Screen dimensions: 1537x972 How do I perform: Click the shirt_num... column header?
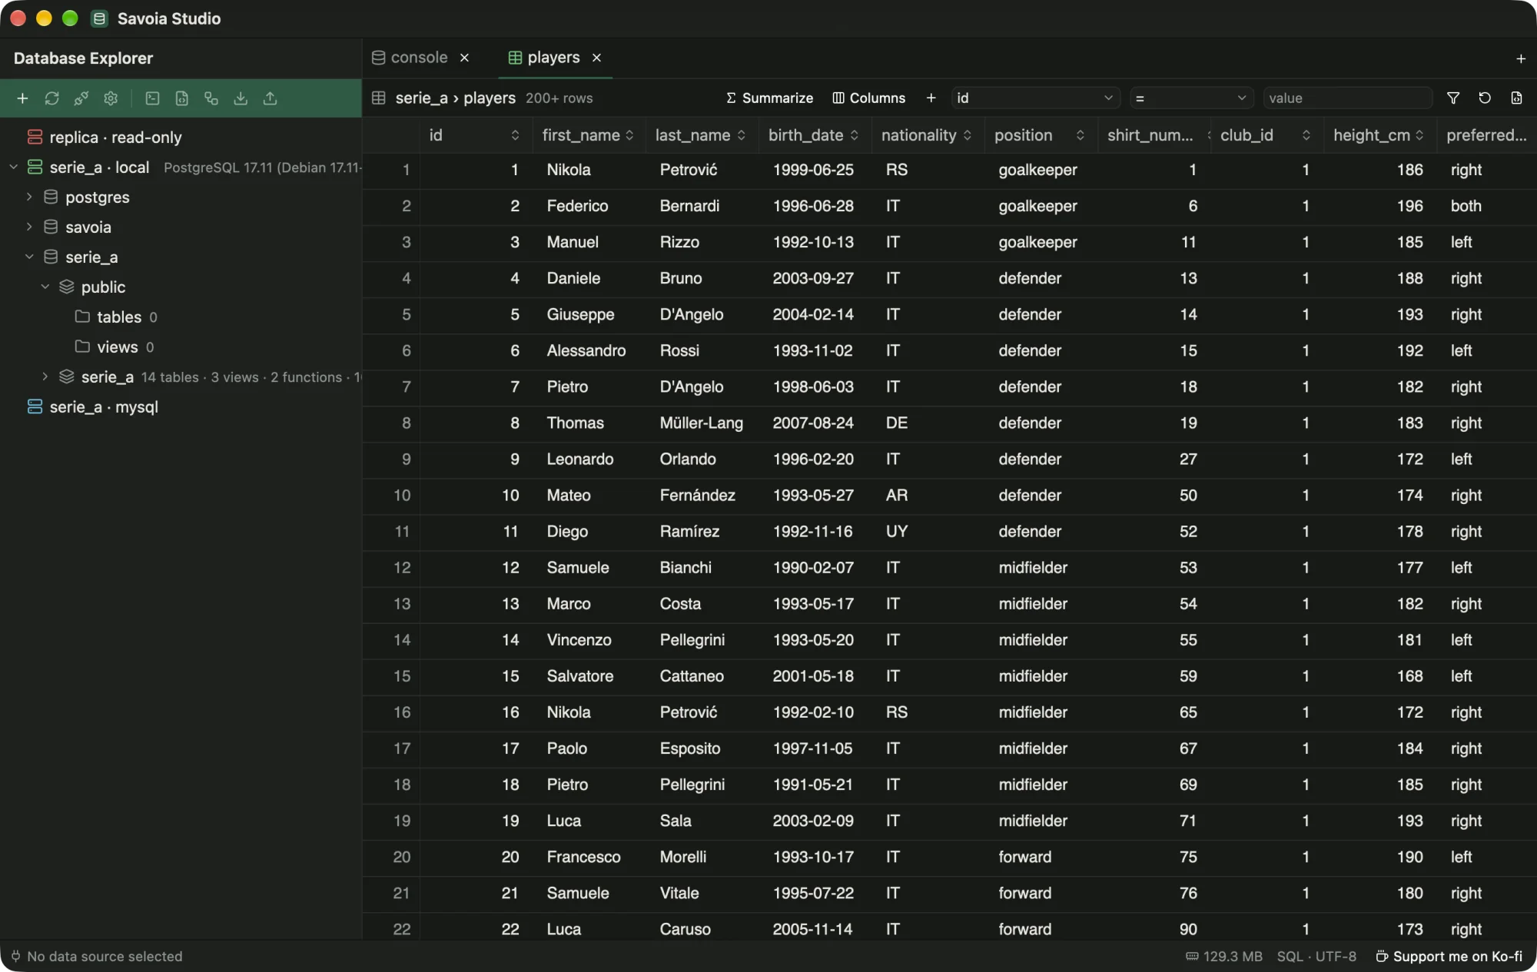click(1153, 135)
